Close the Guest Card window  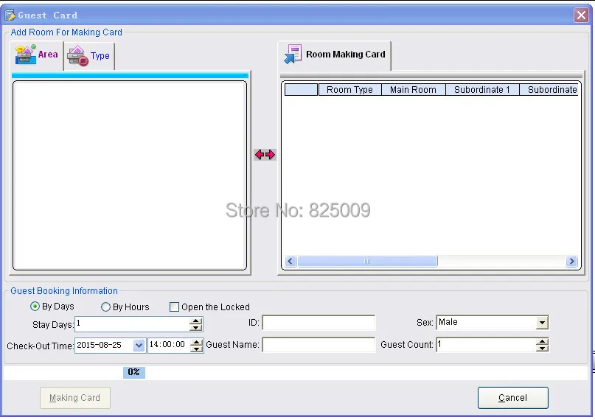[581, 15]
